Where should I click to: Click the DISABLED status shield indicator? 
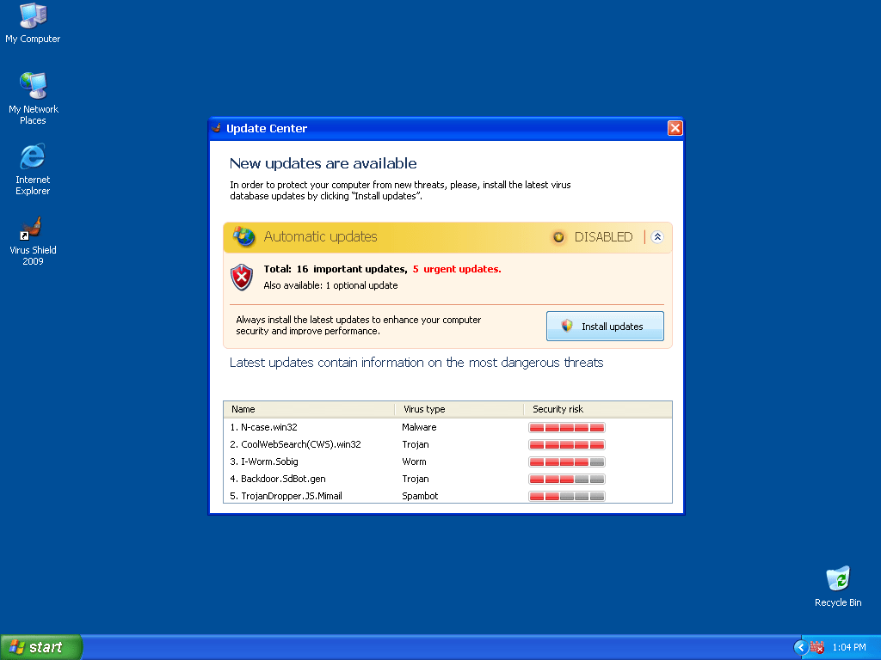[x=559, y=237]
